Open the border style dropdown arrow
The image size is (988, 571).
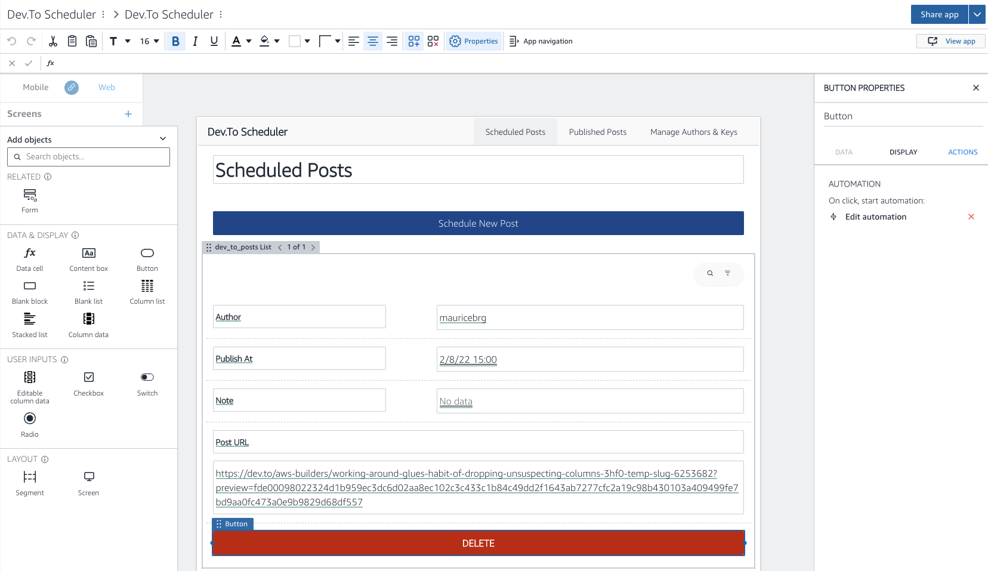click(338, 41)
